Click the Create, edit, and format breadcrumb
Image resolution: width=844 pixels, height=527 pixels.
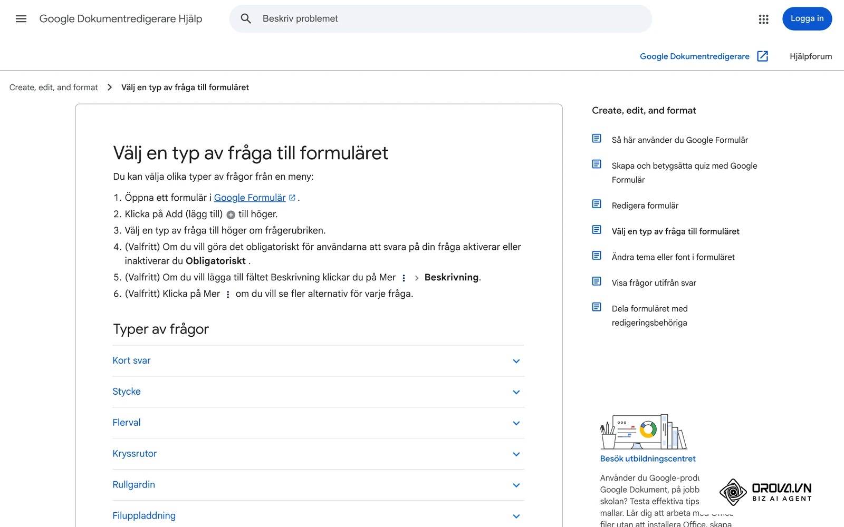[x=54, y=87]
